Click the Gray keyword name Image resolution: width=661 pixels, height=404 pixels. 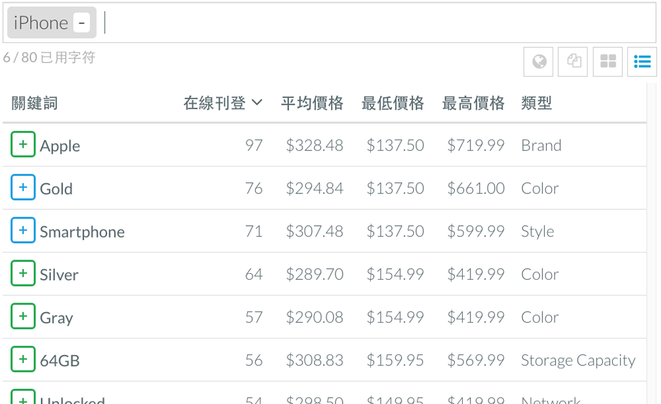[56, 318]
